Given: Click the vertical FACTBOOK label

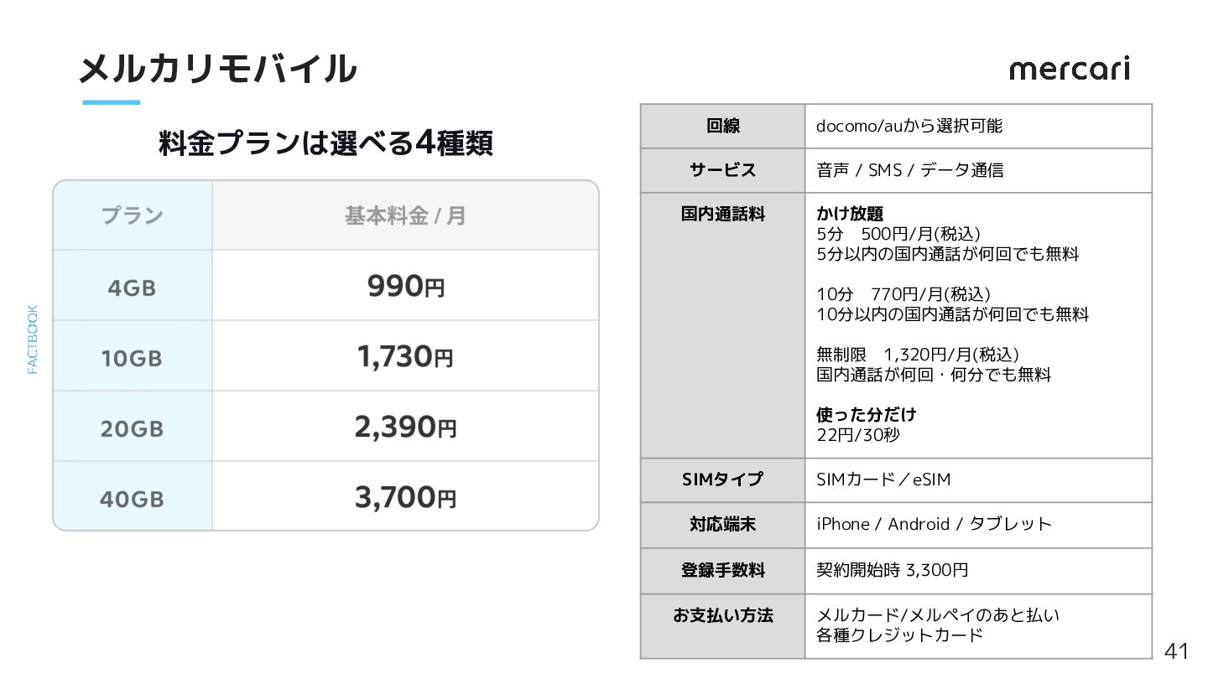Looking at the screenshot, I should tap(33, 339).
